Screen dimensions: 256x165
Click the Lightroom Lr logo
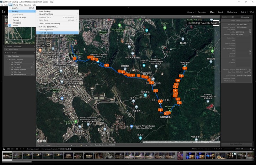click(x=4, y=12)
